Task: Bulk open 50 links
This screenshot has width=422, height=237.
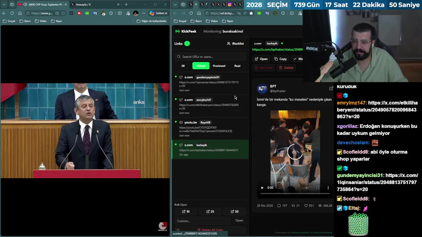Action: pyautogui.click(x=234, y=212)
